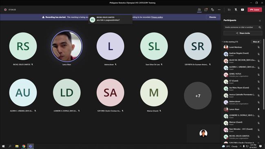Click Aadrian Regala muted mic icon
The image size is (265, 149).
(258, 54)
